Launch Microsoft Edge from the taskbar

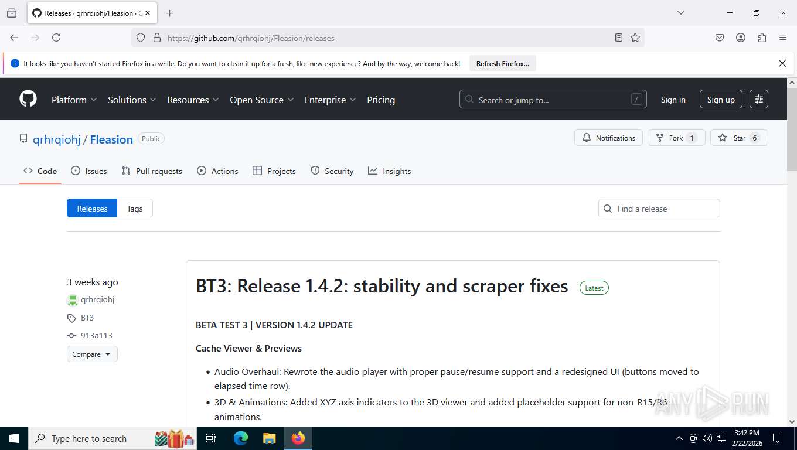(x=241, y=438)
